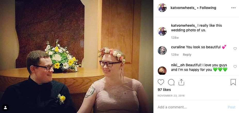239x113 pixels.
Task: Open curaline username link
Action: (x=178, y=47)
